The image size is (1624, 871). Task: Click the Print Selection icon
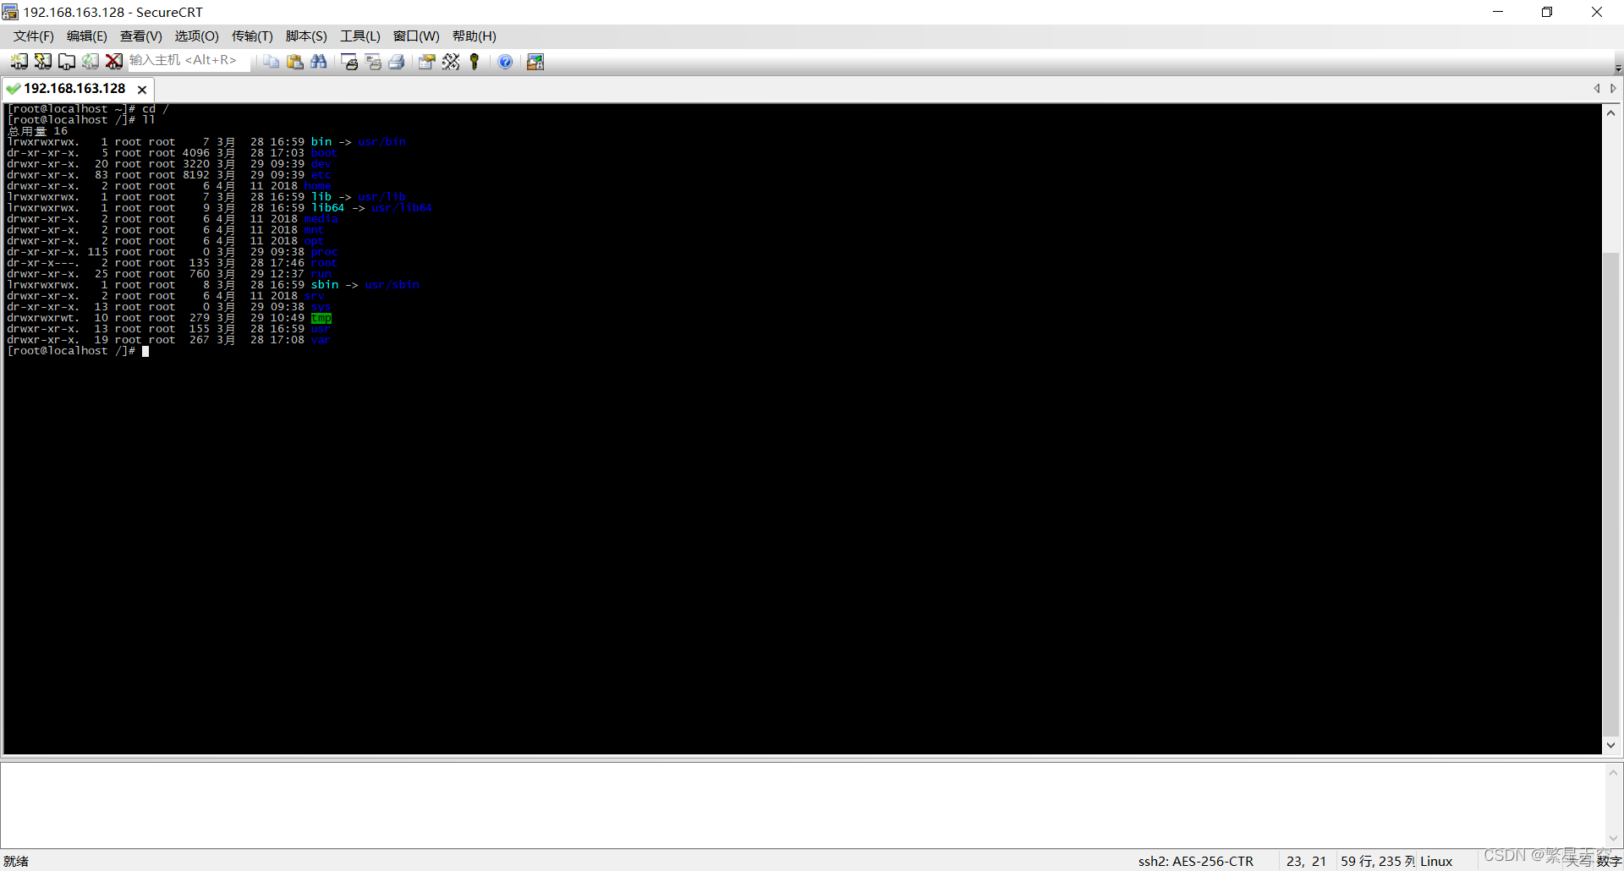tap(373, 62)
